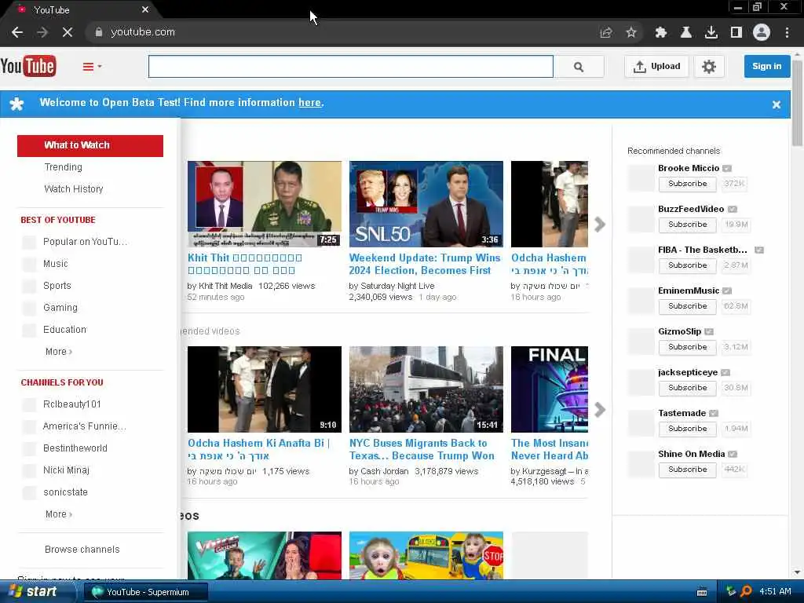The width and height of the screenshot is (804, 603).
Task: Open America's Funniest channel in sidebar
Action: [x=85, y=426]
